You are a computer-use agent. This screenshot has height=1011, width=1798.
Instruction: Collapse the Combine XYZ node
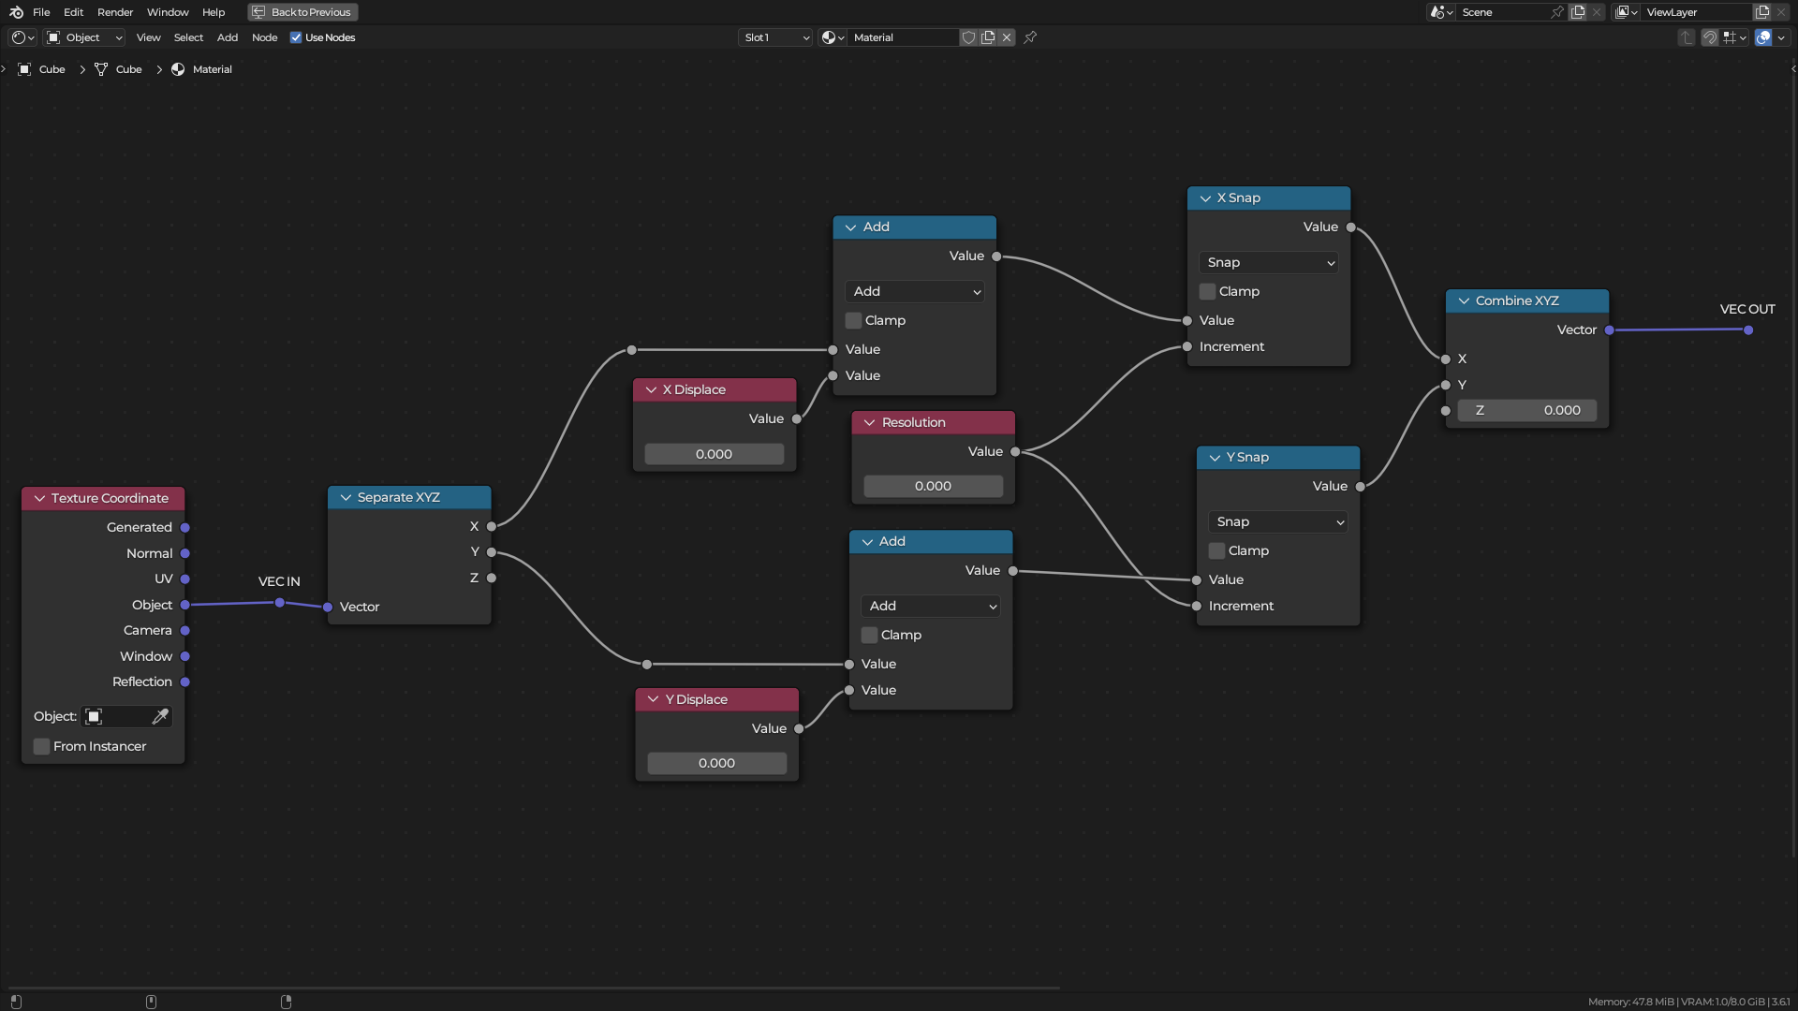point(1464,300)
